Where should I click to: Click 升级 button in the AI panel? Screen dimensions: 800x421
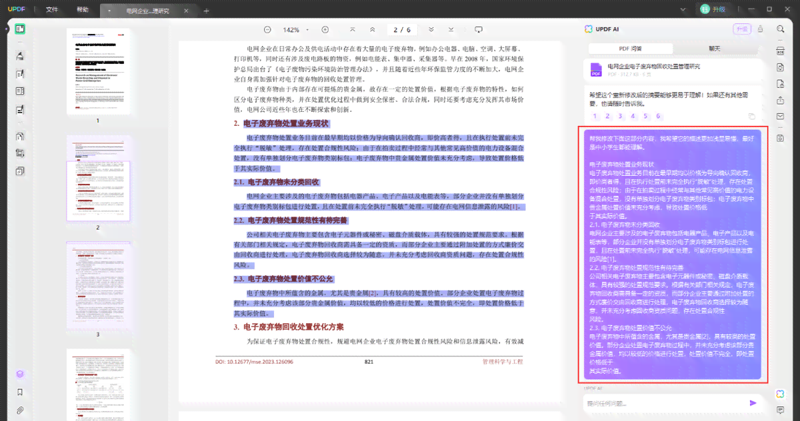coord(741,29)
